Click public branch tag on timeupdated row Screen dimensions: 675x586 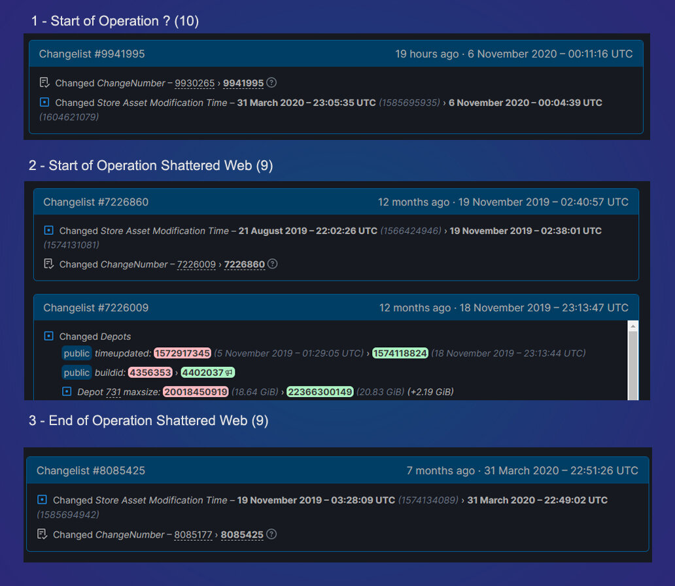77,353
